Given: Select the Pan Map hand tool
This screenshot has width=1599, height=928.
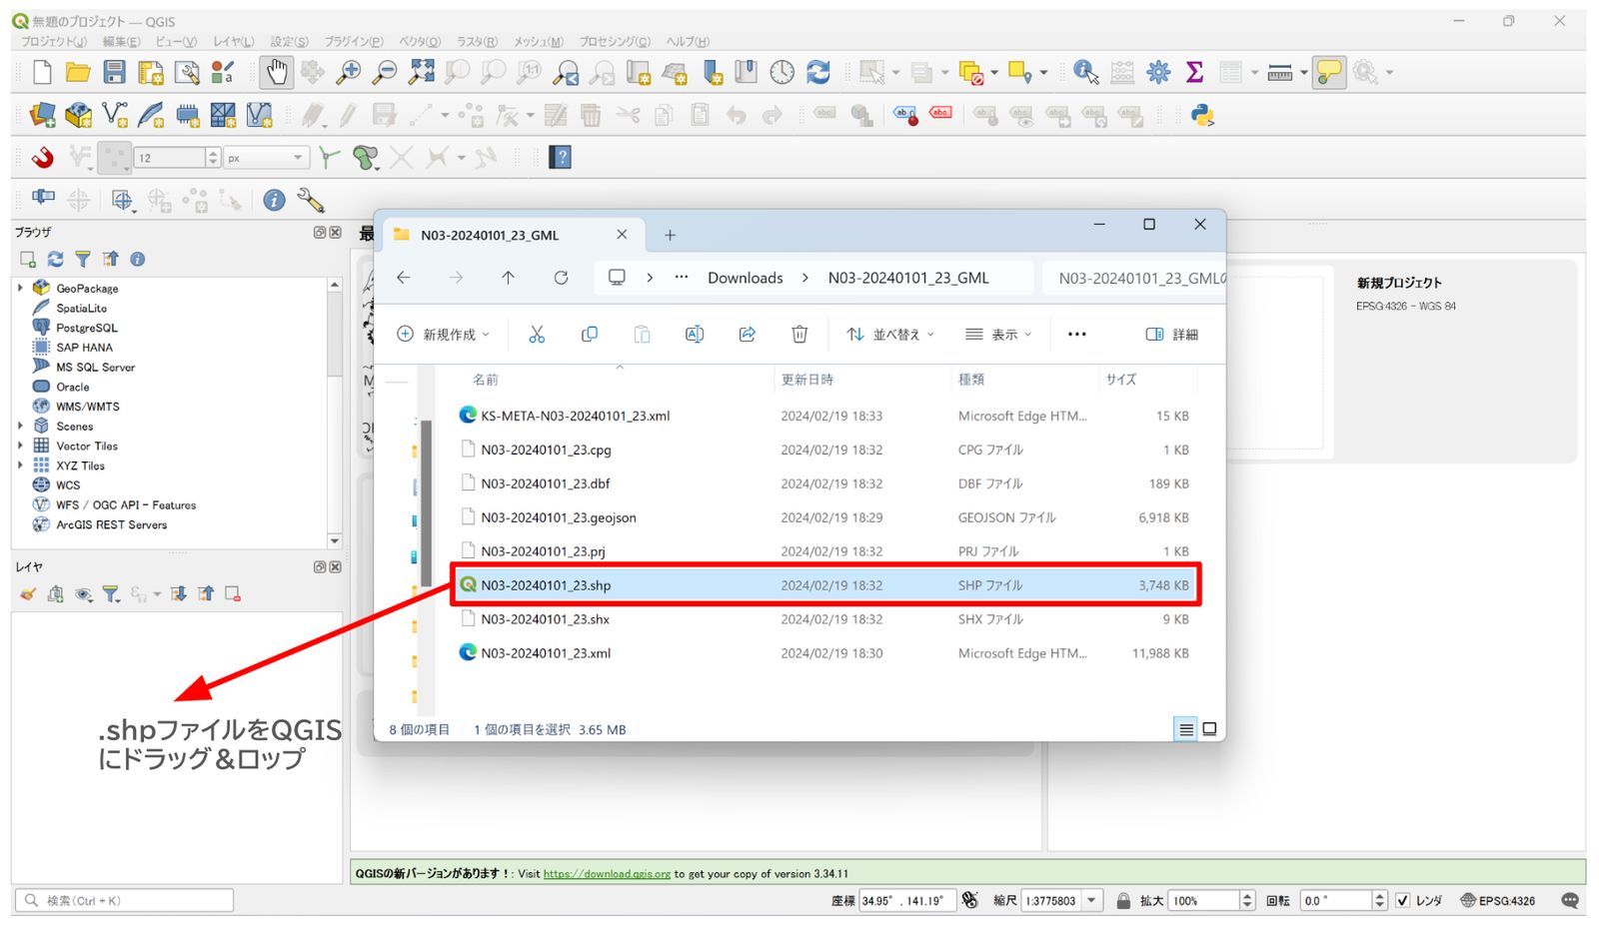Looking at the screenshot, I should tap(276, 72).
